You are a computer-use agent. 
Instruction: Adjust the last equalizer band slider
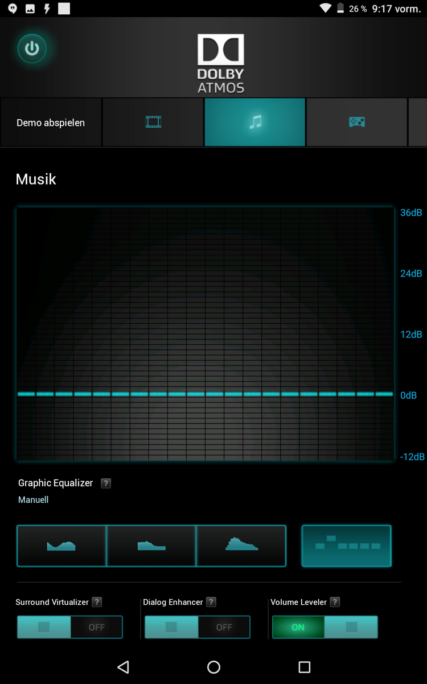[x=384, y=394]
